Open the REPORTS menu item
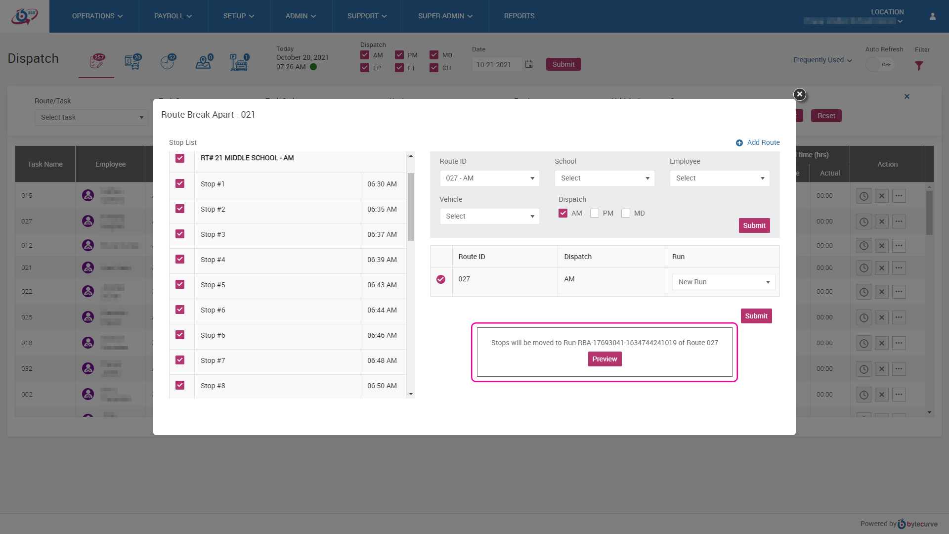This screenshot has height=534, width=949. (x=519, y=16)
